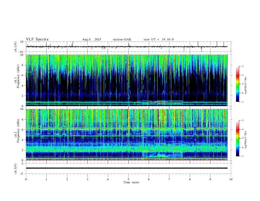Click the ch.1 colorbar log(PSD) label

click(246, 86)
